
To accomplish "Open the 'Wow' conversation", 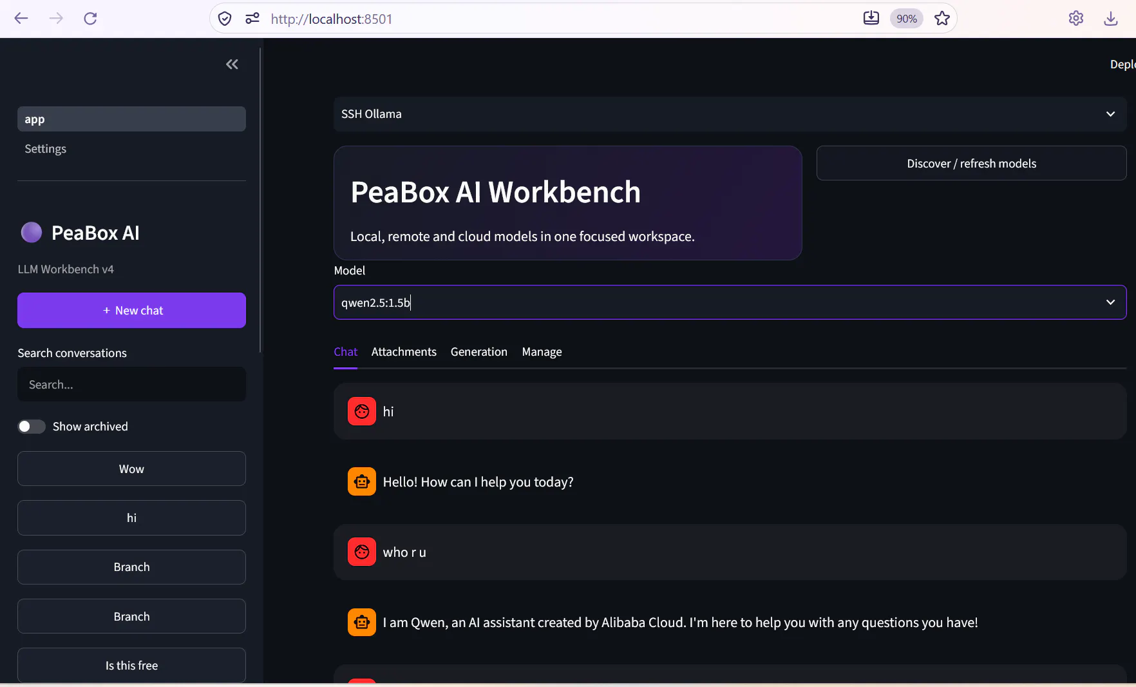I will tap(131, 469).
